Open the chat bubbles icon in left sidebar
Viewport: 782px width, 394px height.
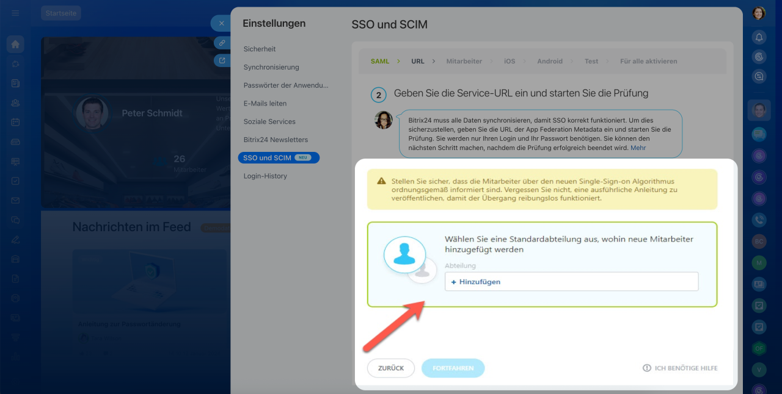15,220
